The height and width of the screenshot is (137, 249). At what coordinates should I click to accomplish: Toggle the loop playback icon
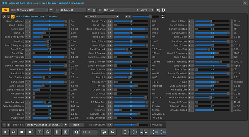point(14,132)
